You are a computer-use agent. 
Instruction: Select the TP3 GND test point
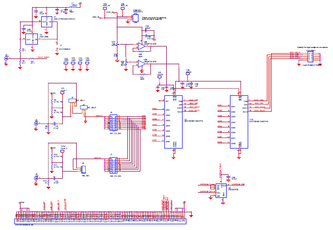pyautogui.click(x=73, y=63)
